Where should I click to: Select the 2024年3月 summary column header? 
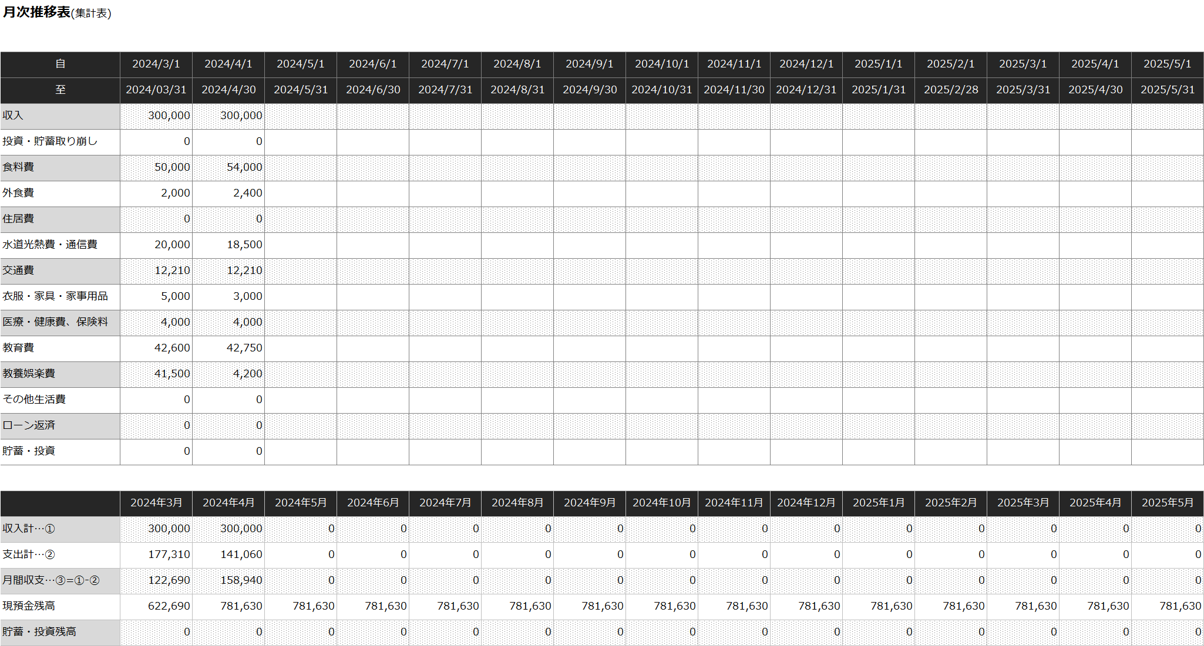[x=156, y=503]
